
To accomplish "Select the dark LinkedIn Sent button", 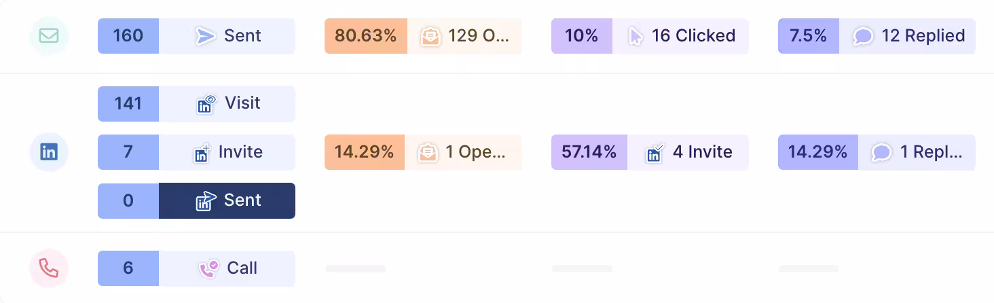I will pyautogui.click(x=227, y=201).
